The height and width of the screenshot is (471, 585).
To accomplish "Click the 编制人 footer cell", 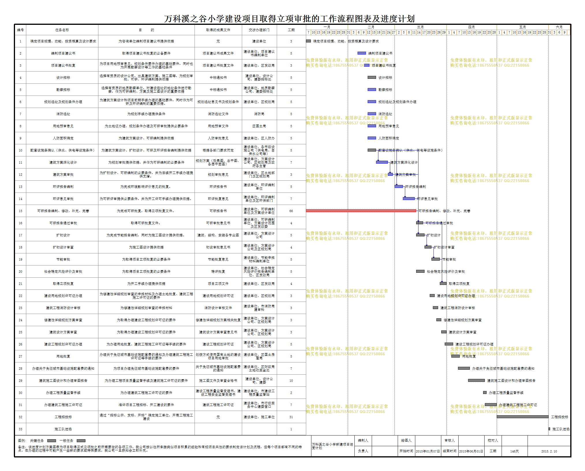I will 363,440.
